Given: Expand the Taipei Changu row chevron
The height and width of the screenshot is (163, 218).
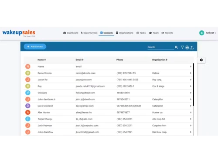Looking at the screenshot, I should point(191,119).
